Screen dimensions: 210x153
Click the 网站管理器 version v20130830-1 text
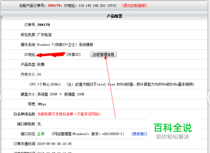pyautogui.click(x=88, y=134)
